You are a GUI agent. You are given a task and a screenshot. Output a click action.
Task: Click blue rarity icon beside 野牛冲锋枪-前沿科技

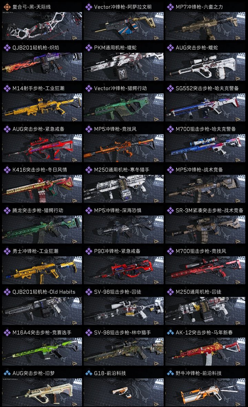[170, 373]
